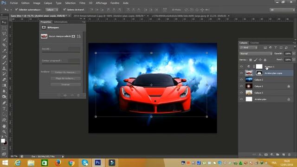Open the Fond fill dropdown arrow

pyautogui.click(x=294, y=60)
